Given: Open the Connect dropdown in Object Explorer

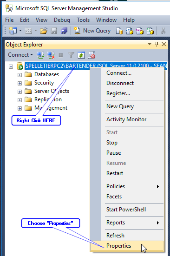Looking at the screenshot, I should click(x=20, y=55).
